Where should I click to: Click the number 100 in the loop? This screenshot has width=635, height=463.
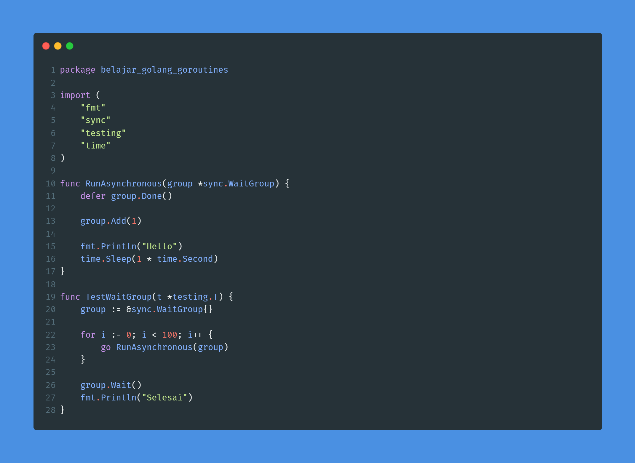(x=170, y=335)
